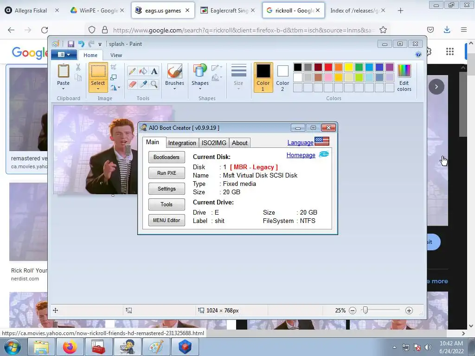The width and height of the screenshot is (475, 356).
Task: Click the Copy icon in Clipboard group
Action: [78, 78]
